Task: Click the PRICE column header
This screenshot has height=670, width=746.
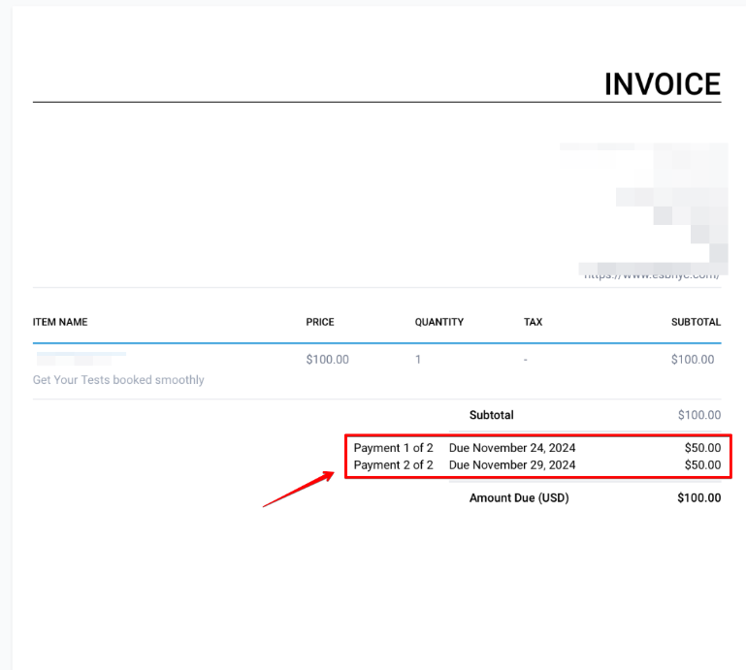Action: click(320, 322)
